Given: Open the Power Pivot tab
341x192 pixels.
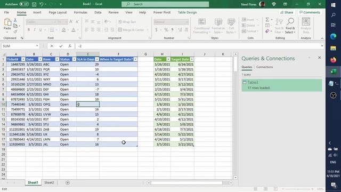Looking at the screenshot, I should [x=162, y=12].
